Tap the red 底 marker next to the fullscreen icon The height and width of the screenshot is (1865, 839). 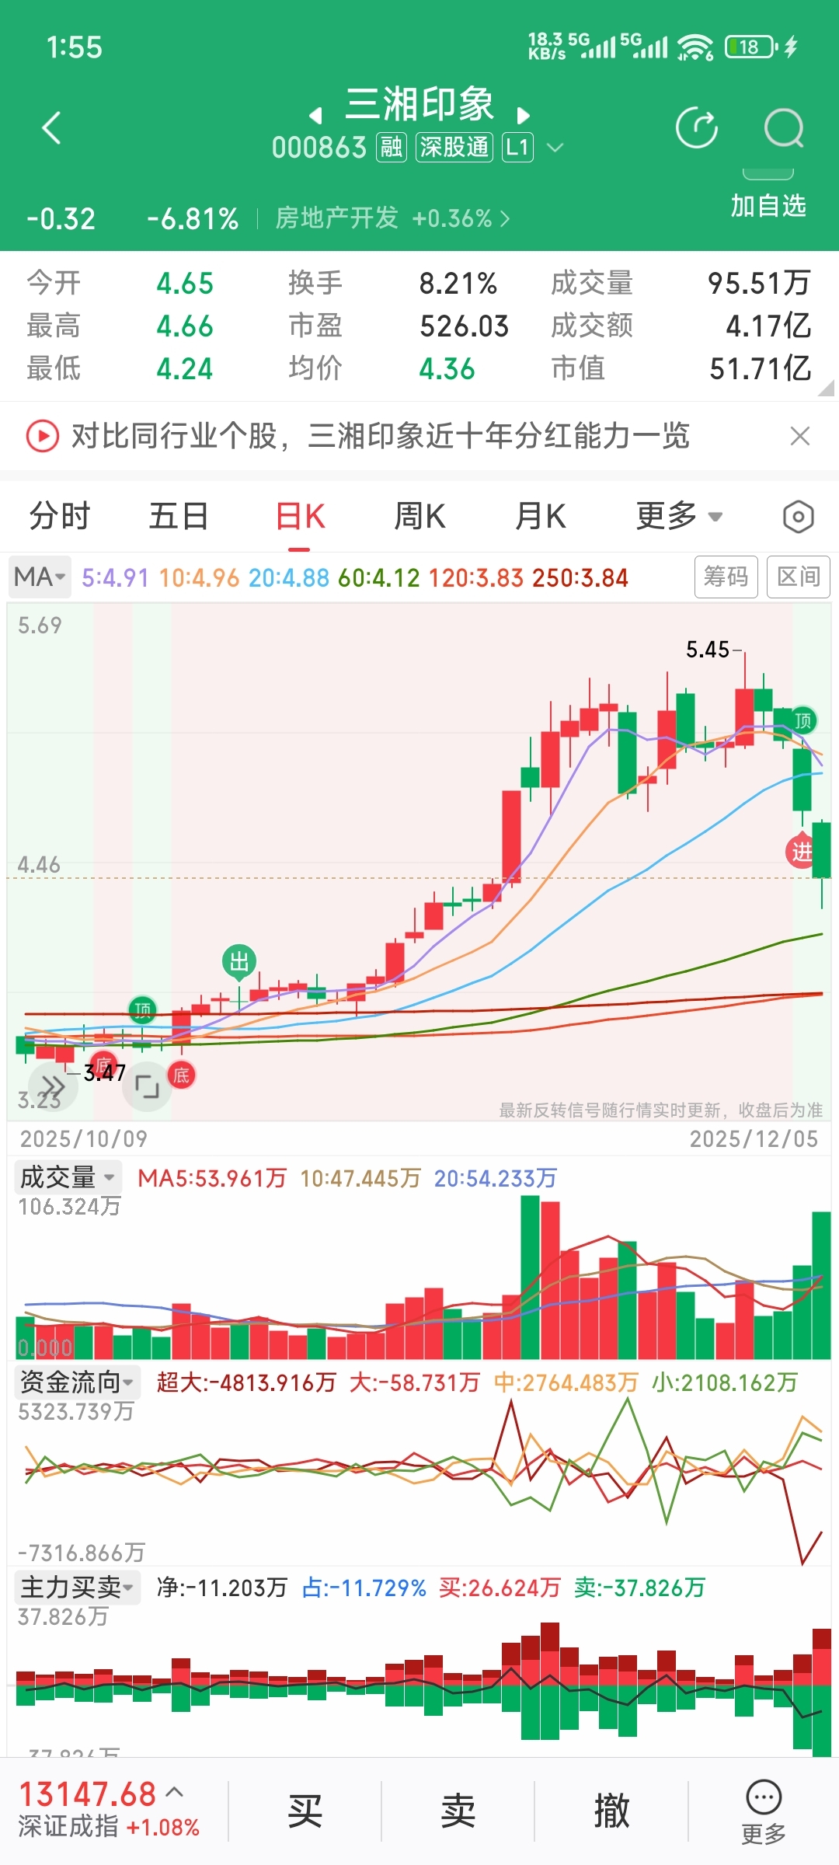181,1075
